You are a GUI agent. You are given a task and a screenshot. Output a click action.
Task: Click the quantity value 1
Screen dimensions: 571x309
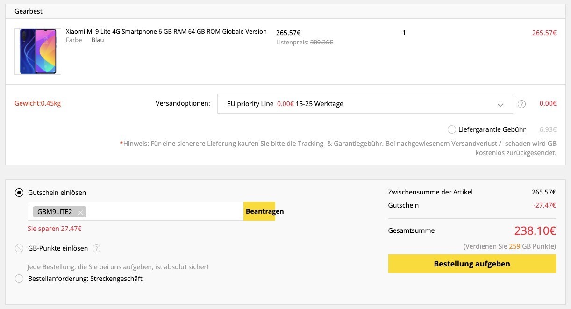404,33
